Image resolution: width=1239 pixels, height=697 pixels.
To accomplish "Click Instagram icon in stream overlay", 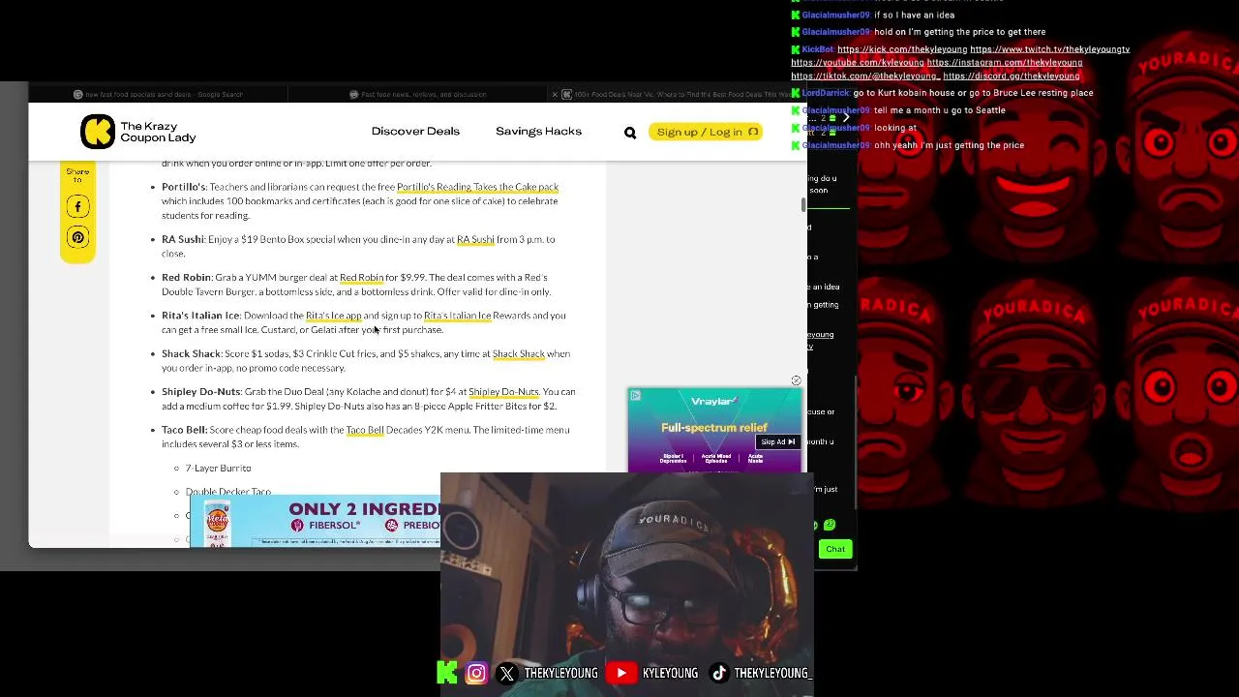I will point(476,673).
